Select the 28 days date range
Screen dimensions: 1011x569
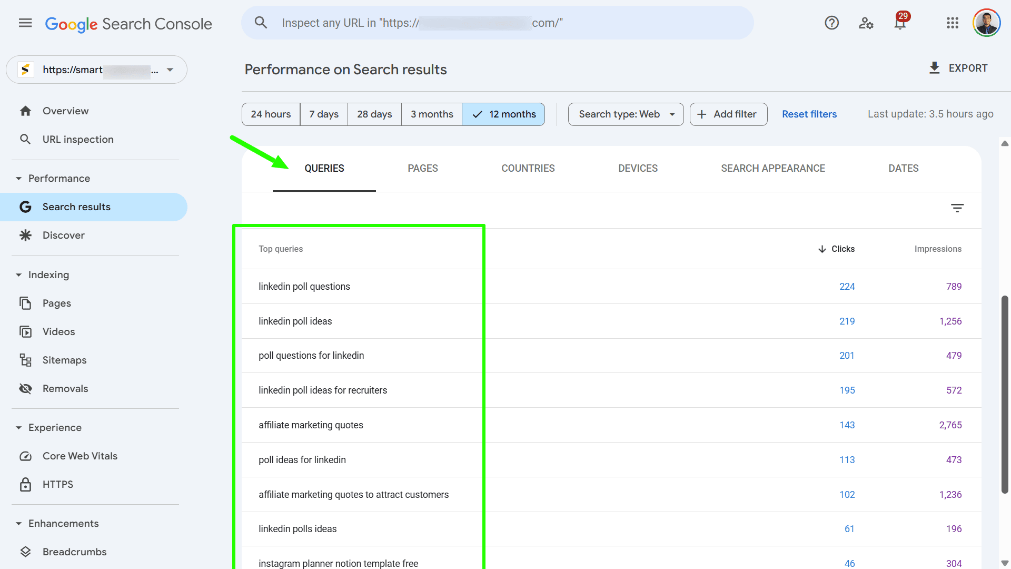click(374, 114)
